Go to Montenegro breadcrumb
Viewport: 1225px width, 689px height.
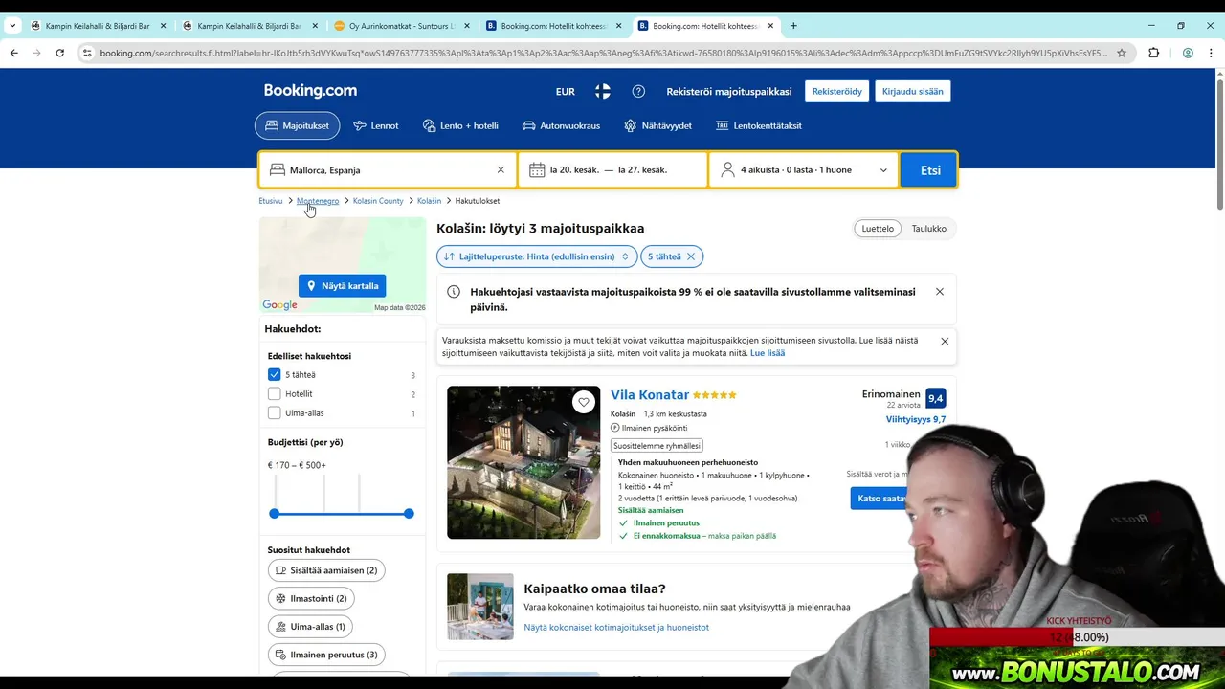click(x=318, y=201)
